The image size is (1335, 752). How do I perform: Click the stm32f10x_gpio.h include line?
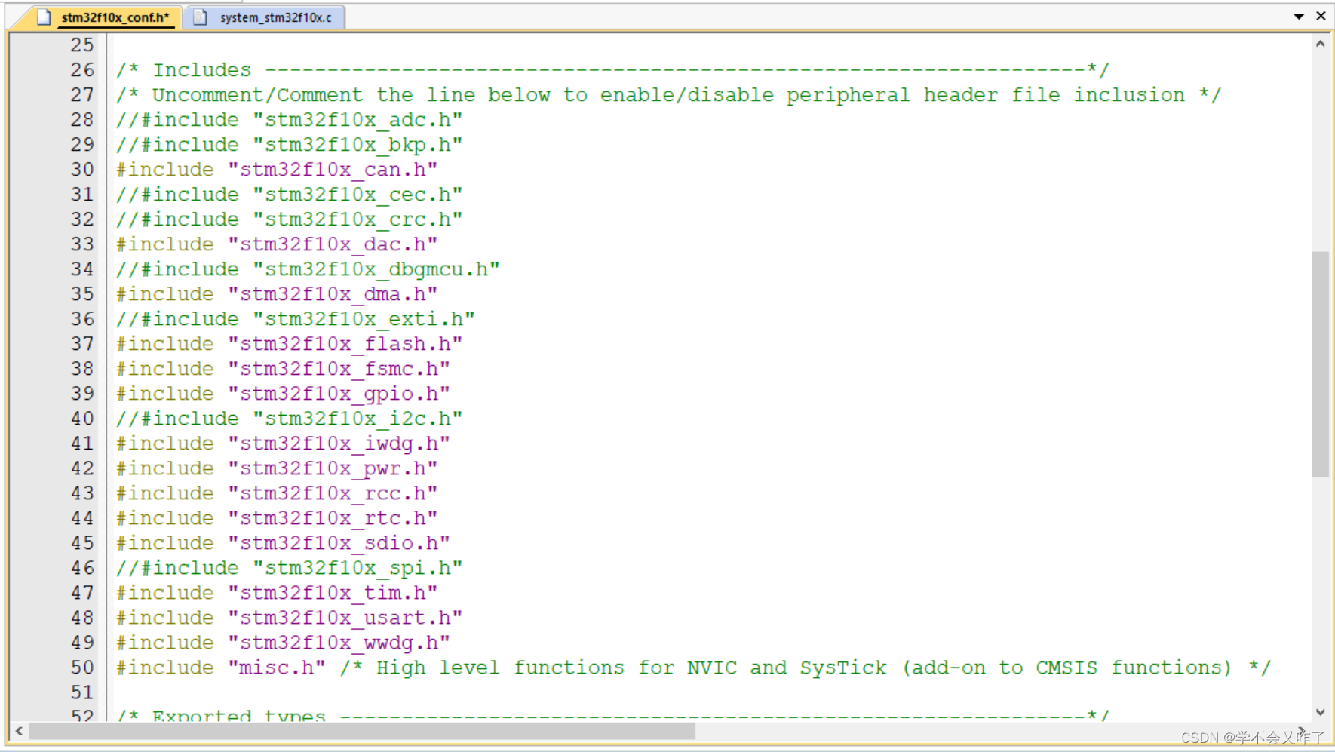283,394
